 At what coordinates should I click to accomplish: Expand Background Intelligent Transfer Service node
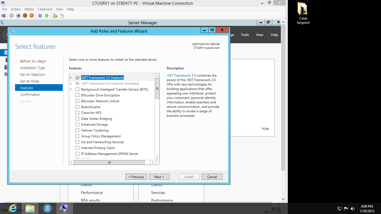coord(71,89)
